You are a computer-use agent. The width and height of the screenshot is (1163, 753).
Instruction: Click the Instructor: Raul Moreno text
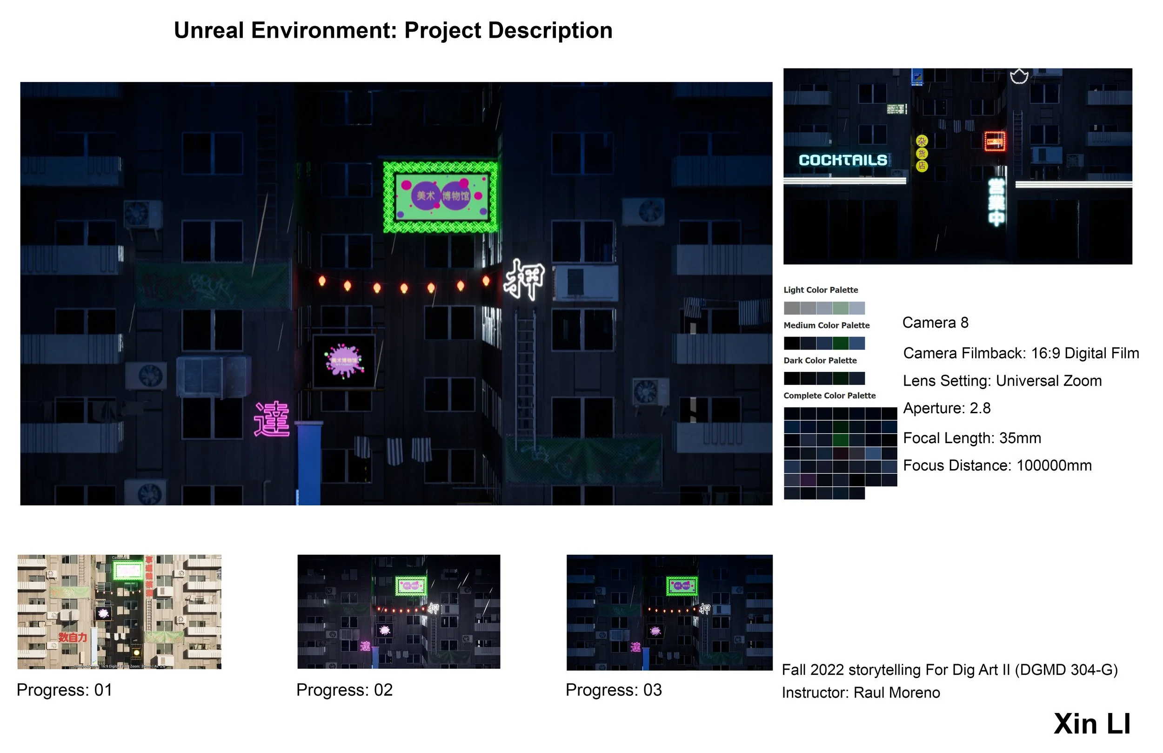point(861,692)
